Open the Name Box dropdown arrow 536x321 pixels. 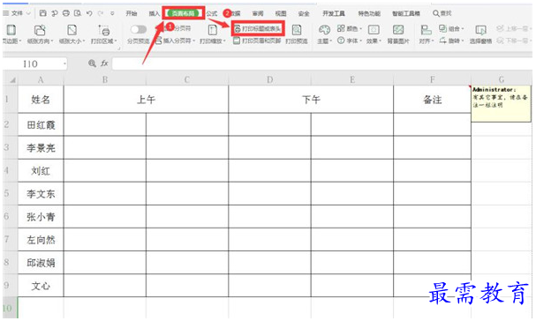[64, 63]
